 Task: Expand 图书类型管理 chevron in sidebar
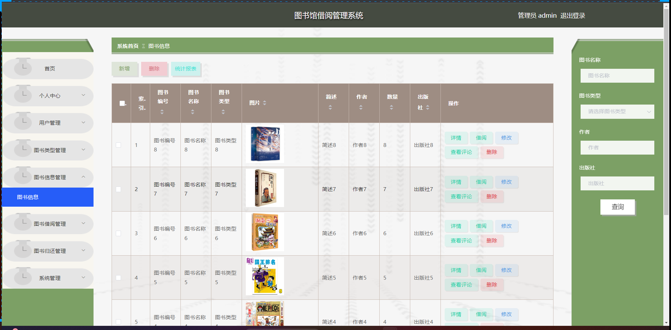[83, 149]
